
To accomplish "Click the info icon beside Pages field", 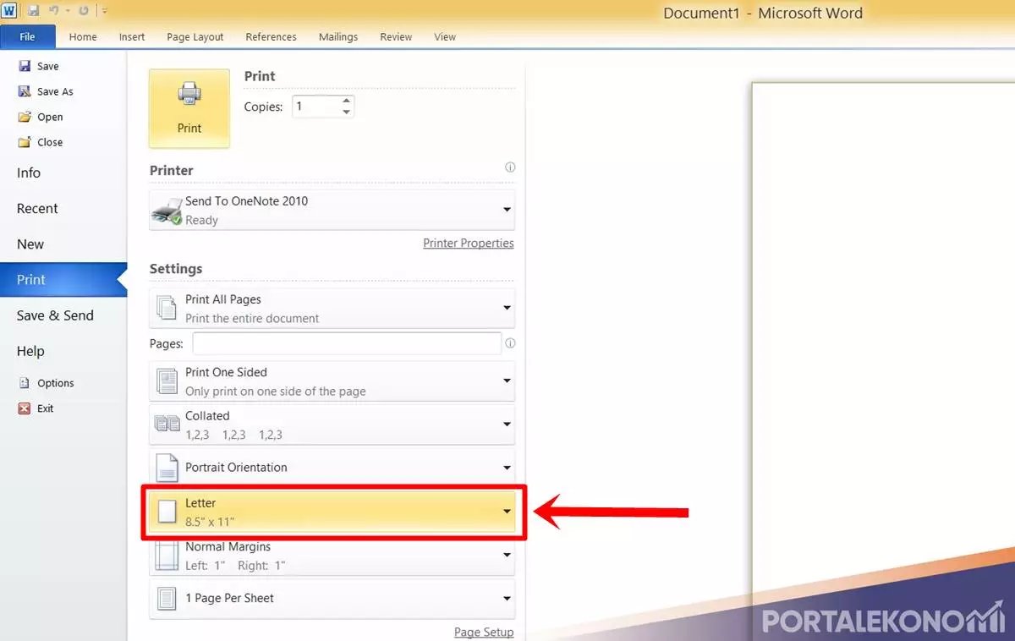I will (510, 343).
